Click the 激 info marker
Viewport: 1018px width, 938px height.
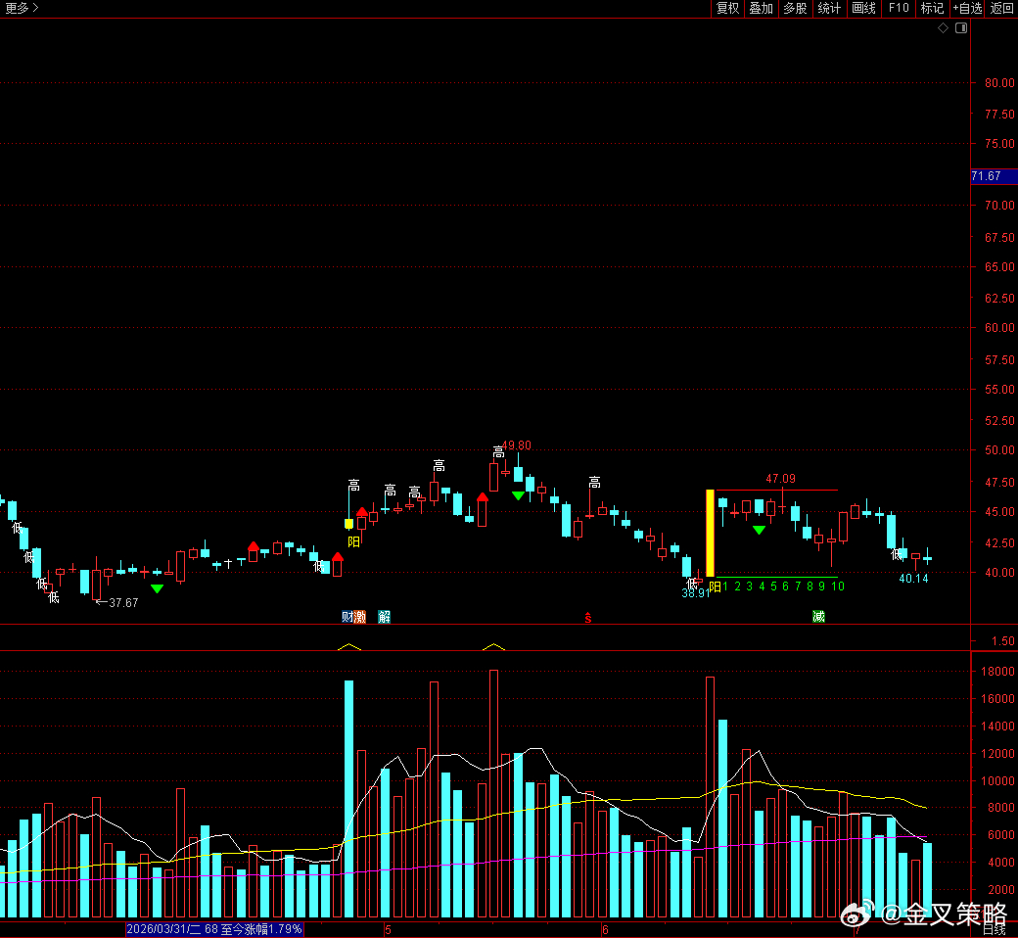click(359, 617)
